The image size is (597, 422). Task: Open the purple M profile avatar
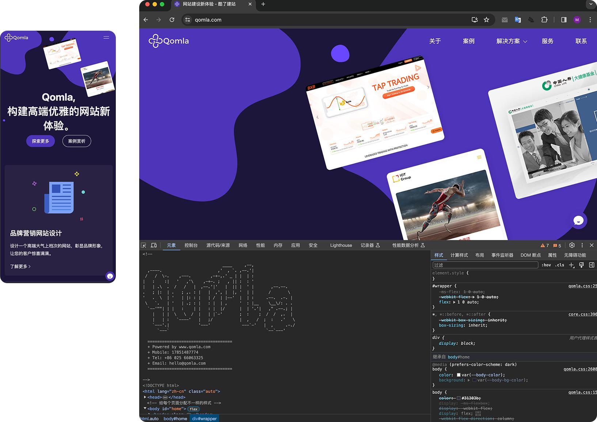577,20
